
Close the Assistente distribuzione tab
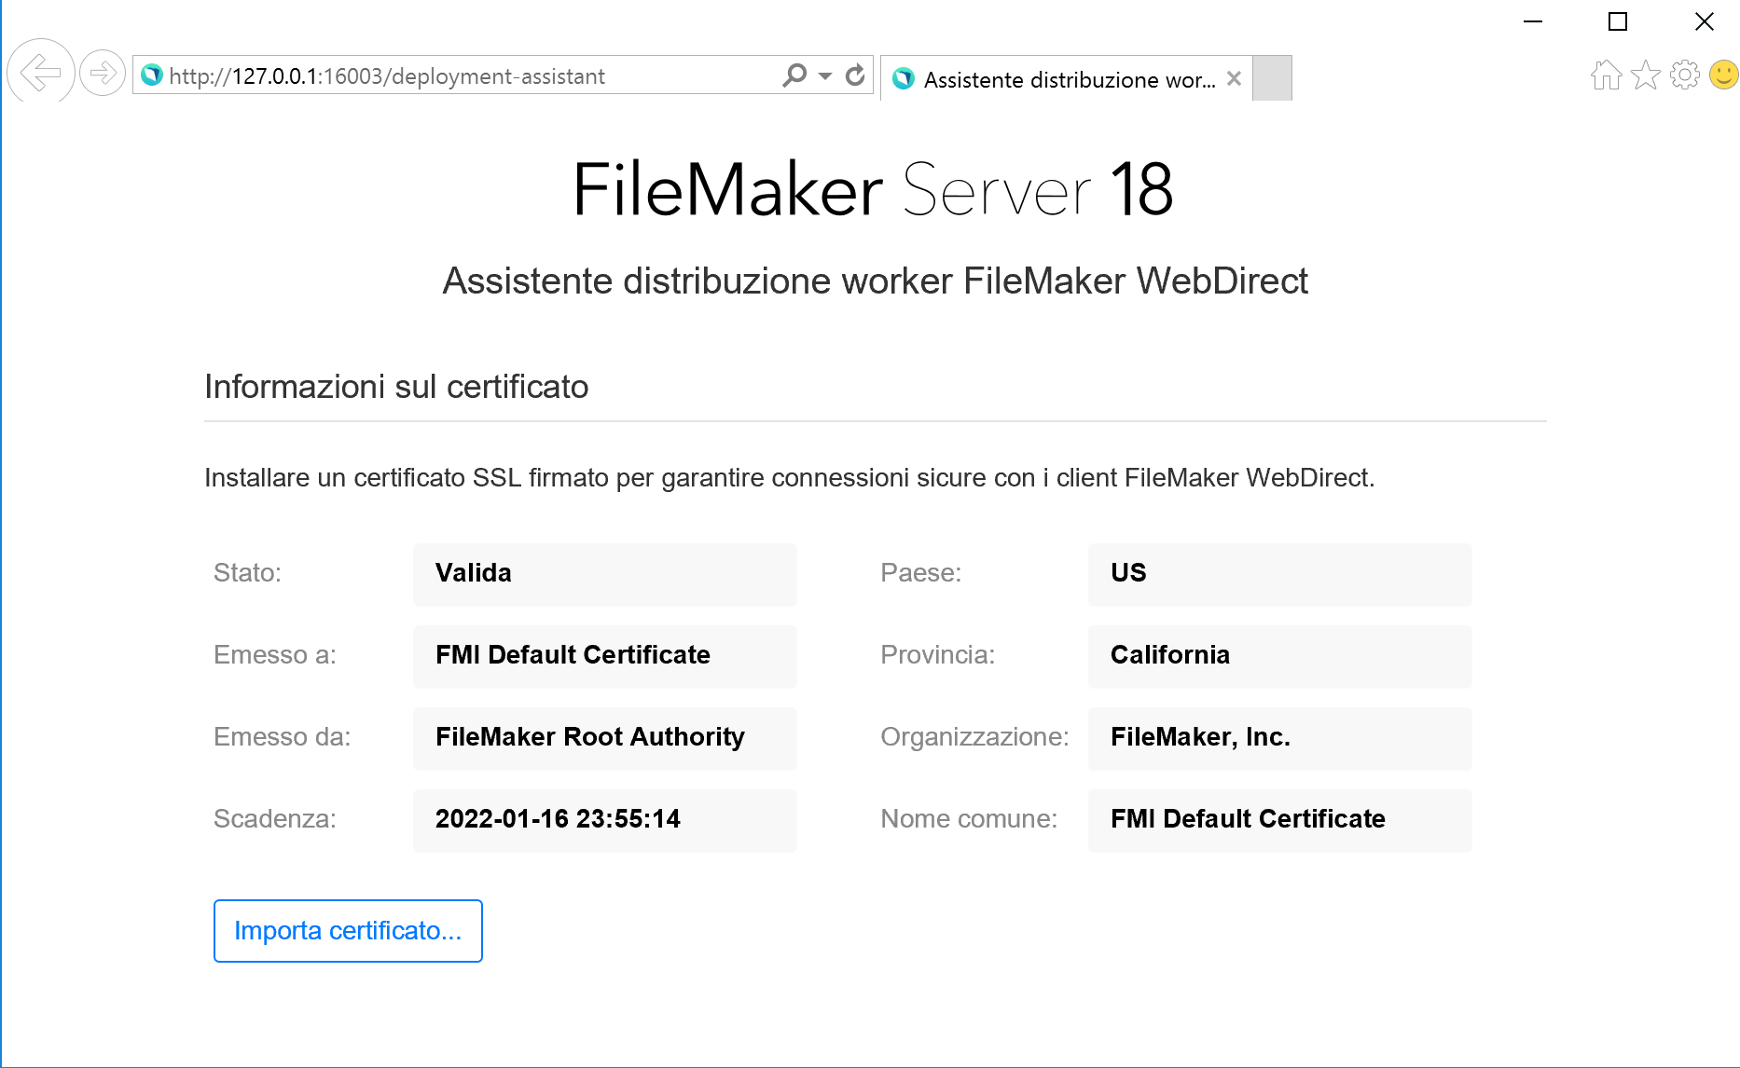pyautogui.click(x=1234, y=79)
